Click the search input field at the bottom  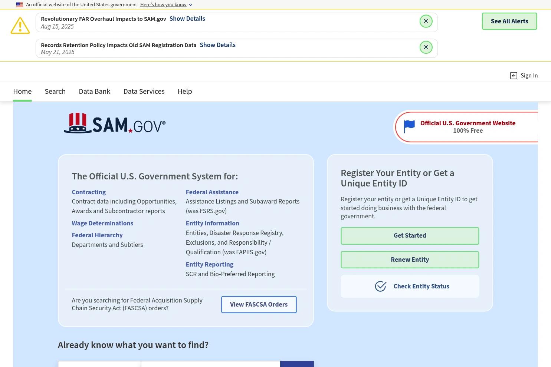pos(210,365)
